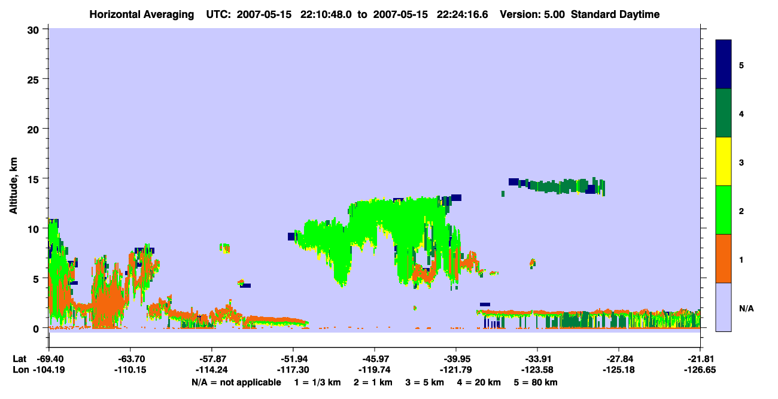This screenshot has width=778, height=399.
Task: Click legend text '4 = 20 km'
Action: pos(480,382)
